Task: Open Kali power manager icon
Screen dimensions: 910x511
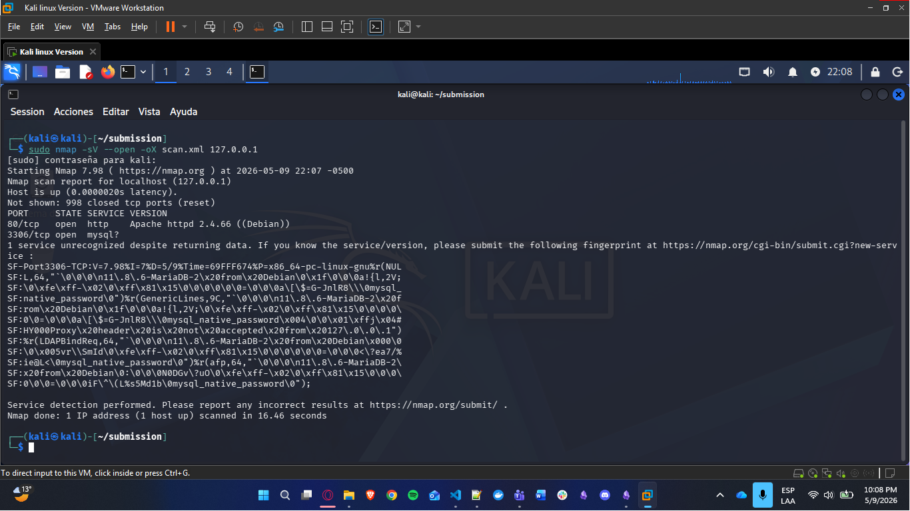Action: 815,72
